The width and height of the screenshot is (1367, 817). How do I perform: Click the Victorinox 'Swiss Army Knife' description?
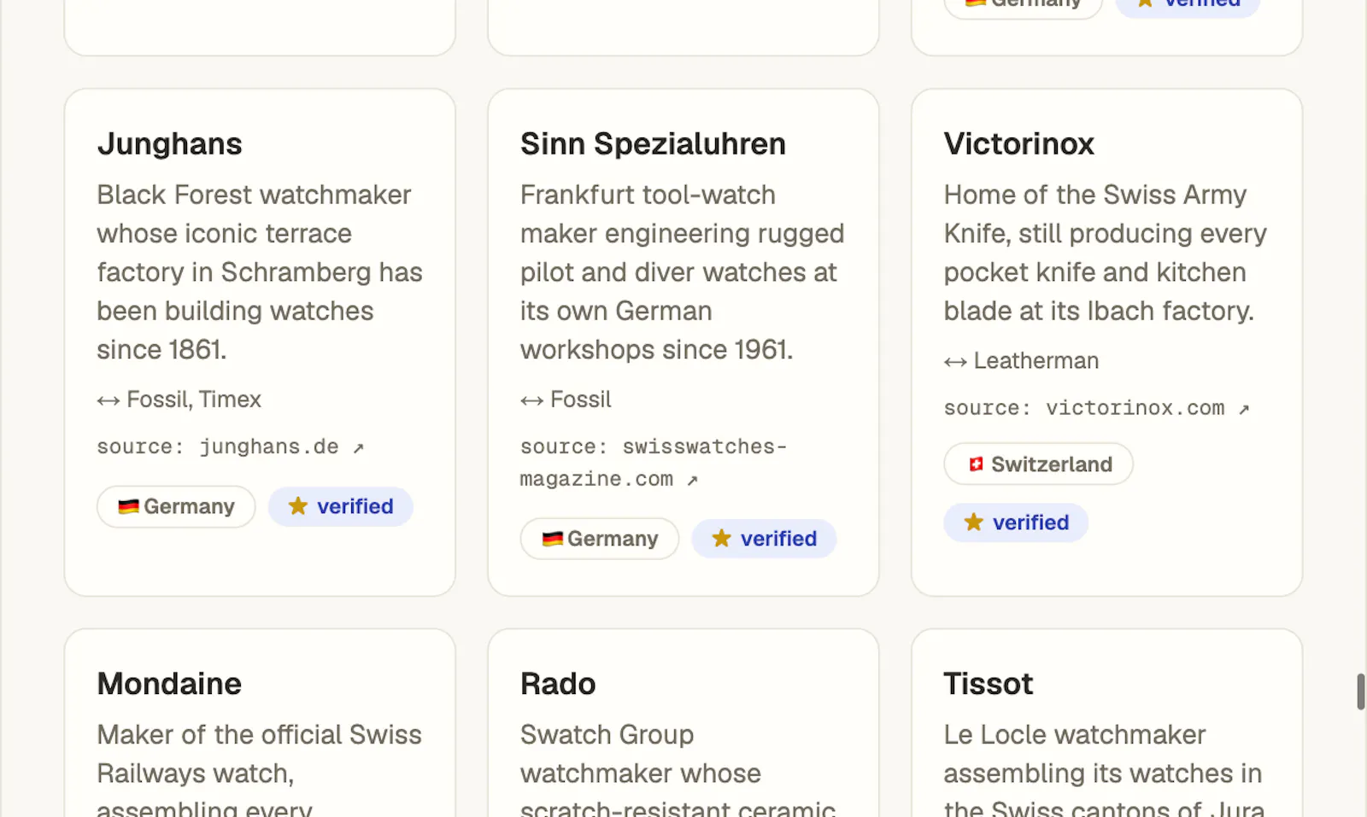1106,253
